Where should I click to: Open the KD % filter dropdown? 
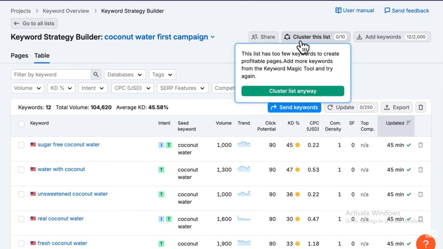click(x=61, y=88)
